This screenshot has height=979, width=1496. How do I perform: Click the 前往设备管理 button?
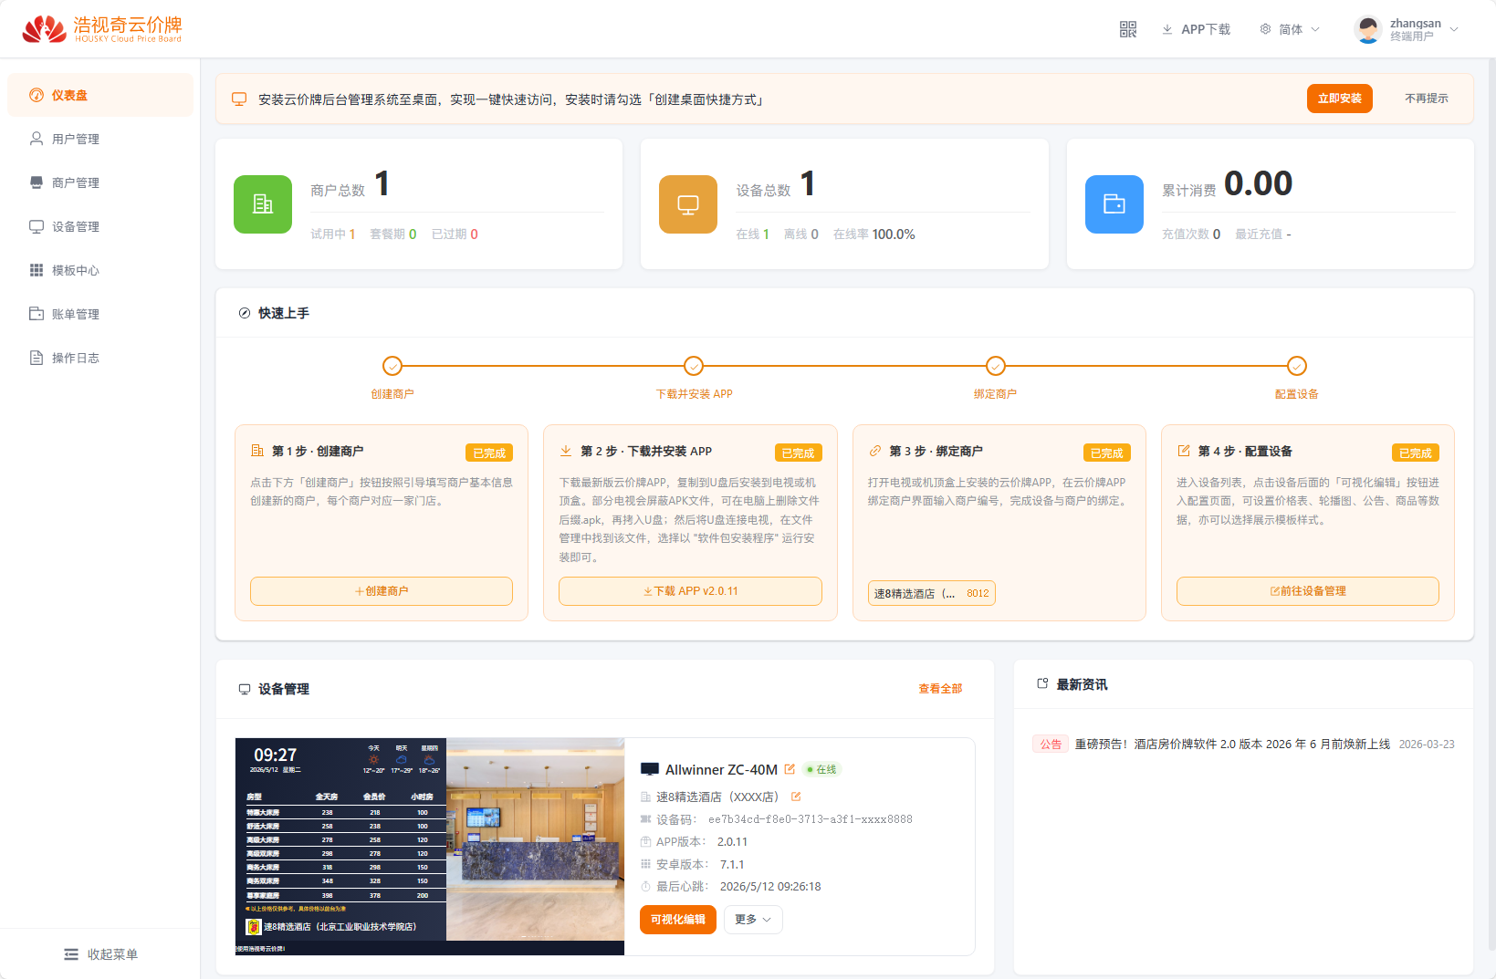tap(1308, 591)
